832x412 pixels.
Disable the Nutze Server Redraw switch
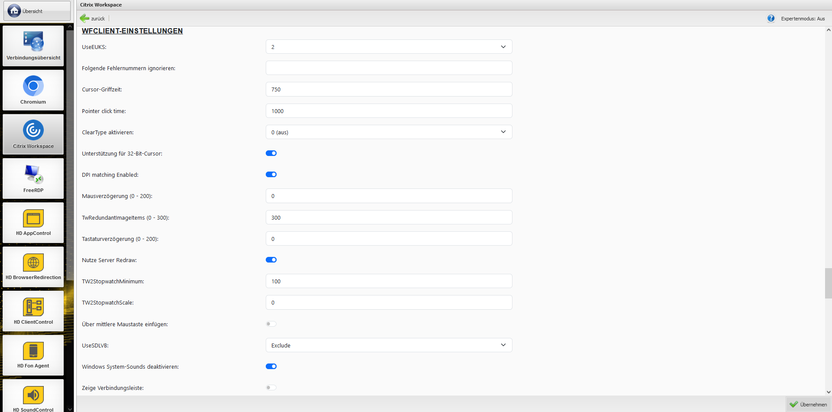tap(271, 260)
